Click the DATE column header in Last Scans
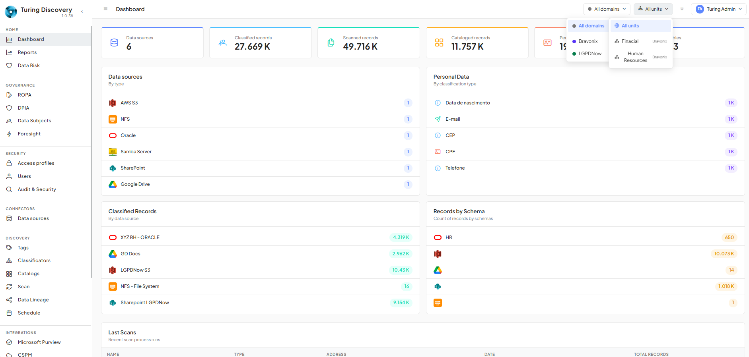Image resolution: width=749 pixels, height=357 pixels. point(490,354)
